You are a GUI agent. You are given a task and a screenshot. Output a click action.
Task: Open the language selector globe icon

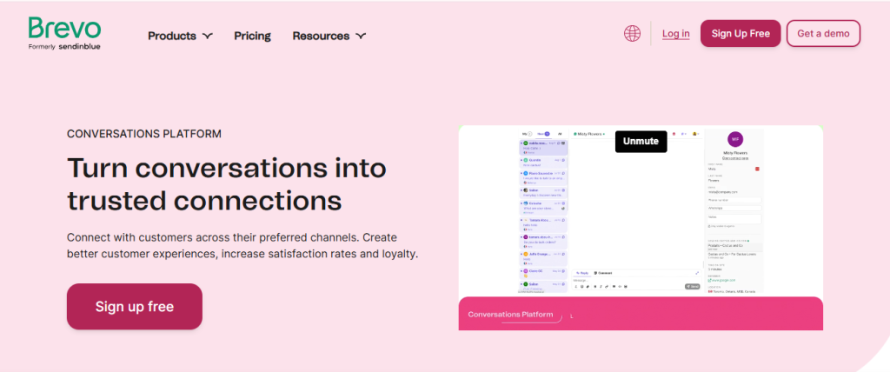[632, 34]
